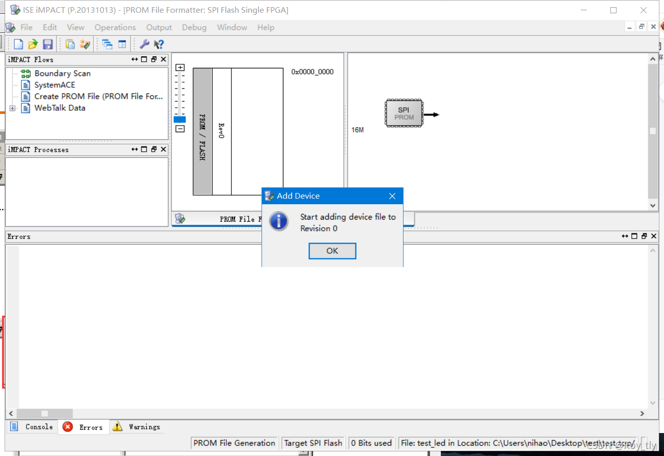Close the iMPACT Flows panel

coord(163,60)
